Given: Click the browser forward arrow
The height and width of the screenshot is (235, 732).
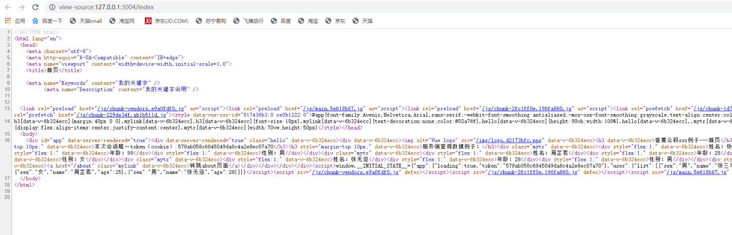Looking at the screenshot, I should [x=21, y=7].
